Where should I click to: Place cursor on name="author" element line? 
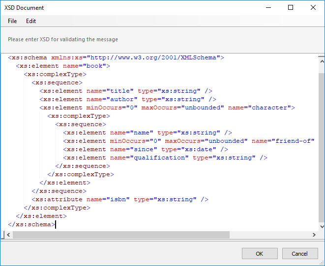(128, 99)
